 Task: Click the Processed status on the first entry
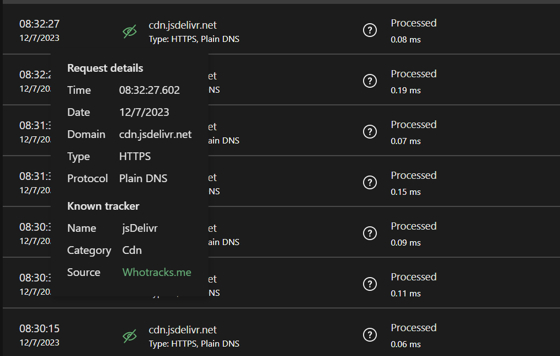[414, 23]
